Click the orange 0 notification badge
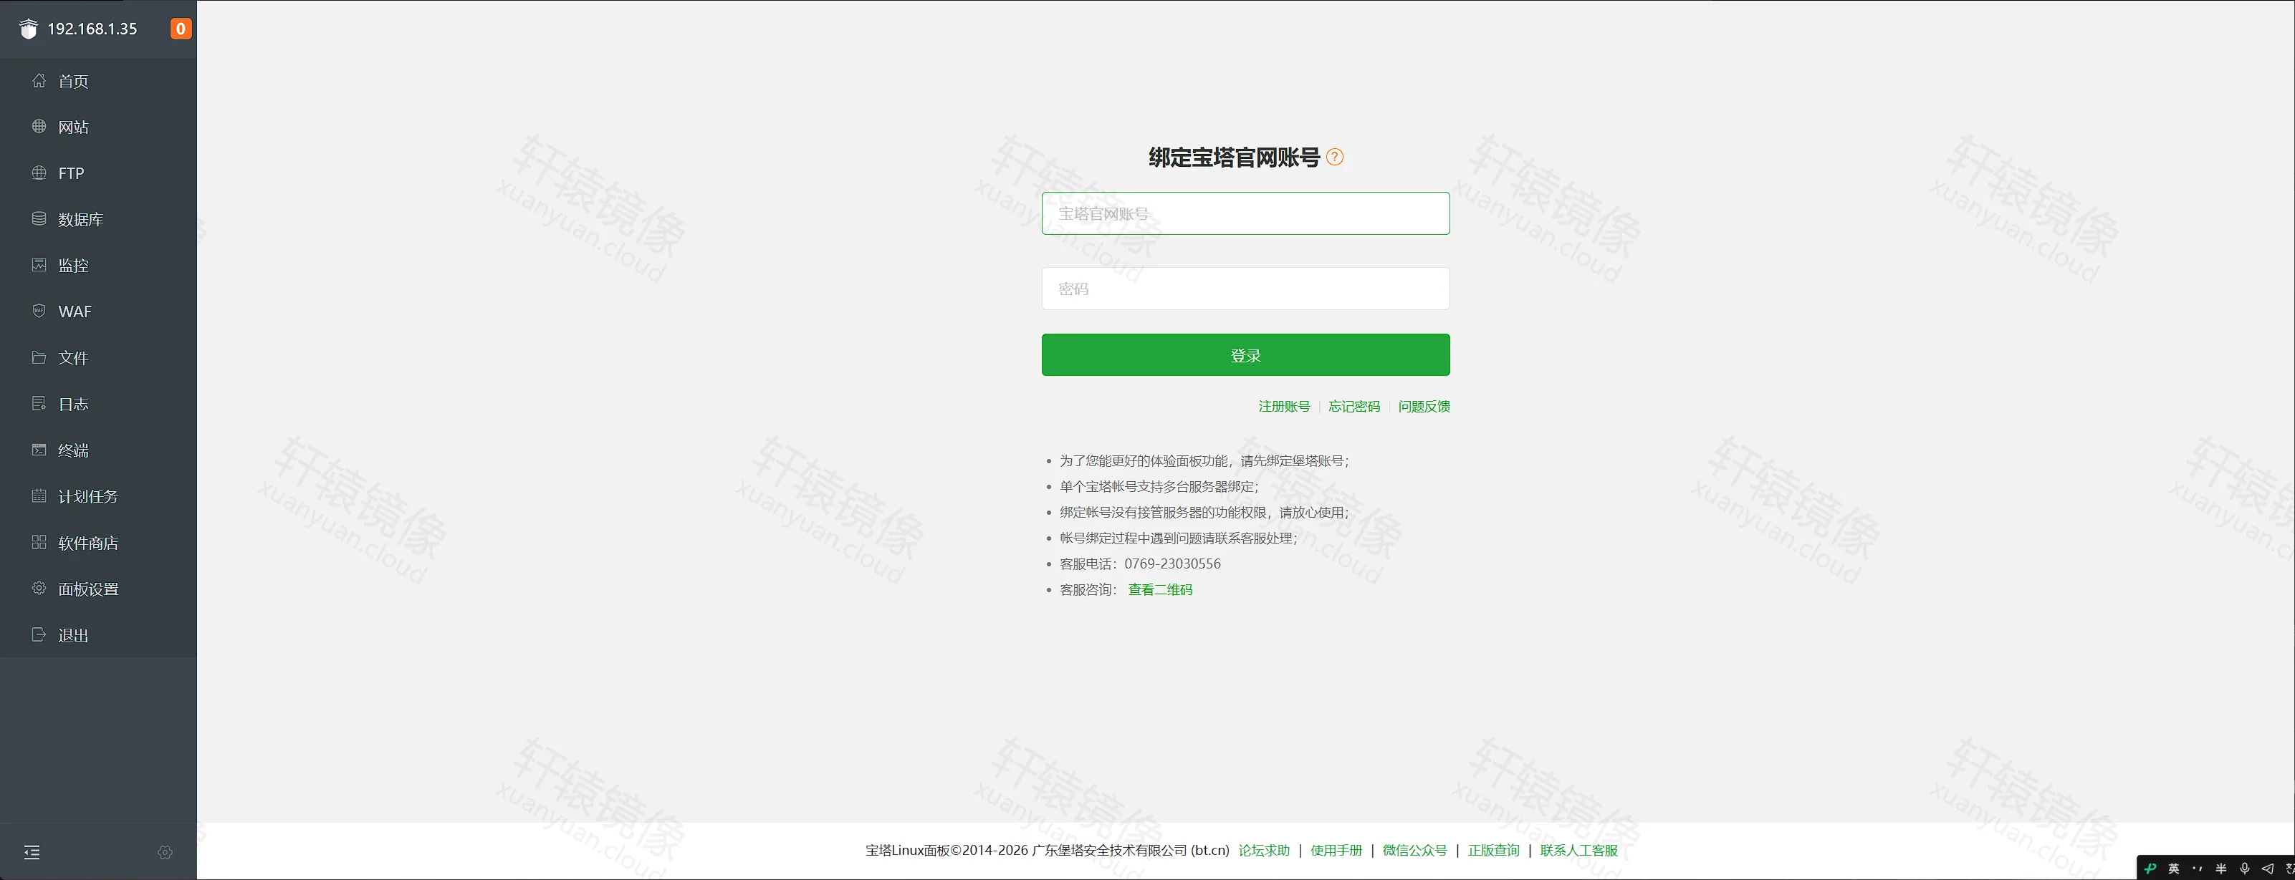The height and width of the screenshot is (880, 2295). [181, 29]
